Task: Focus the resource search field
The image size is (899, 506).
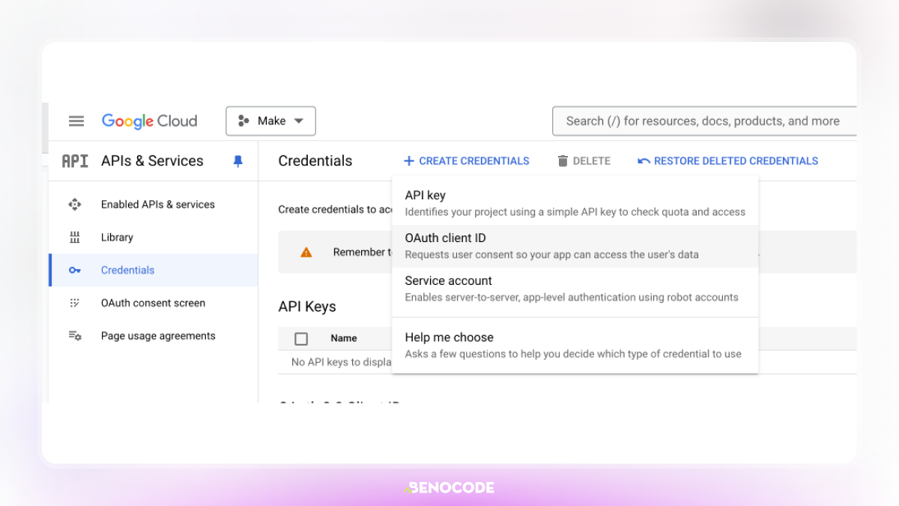Action: [704, 121]
